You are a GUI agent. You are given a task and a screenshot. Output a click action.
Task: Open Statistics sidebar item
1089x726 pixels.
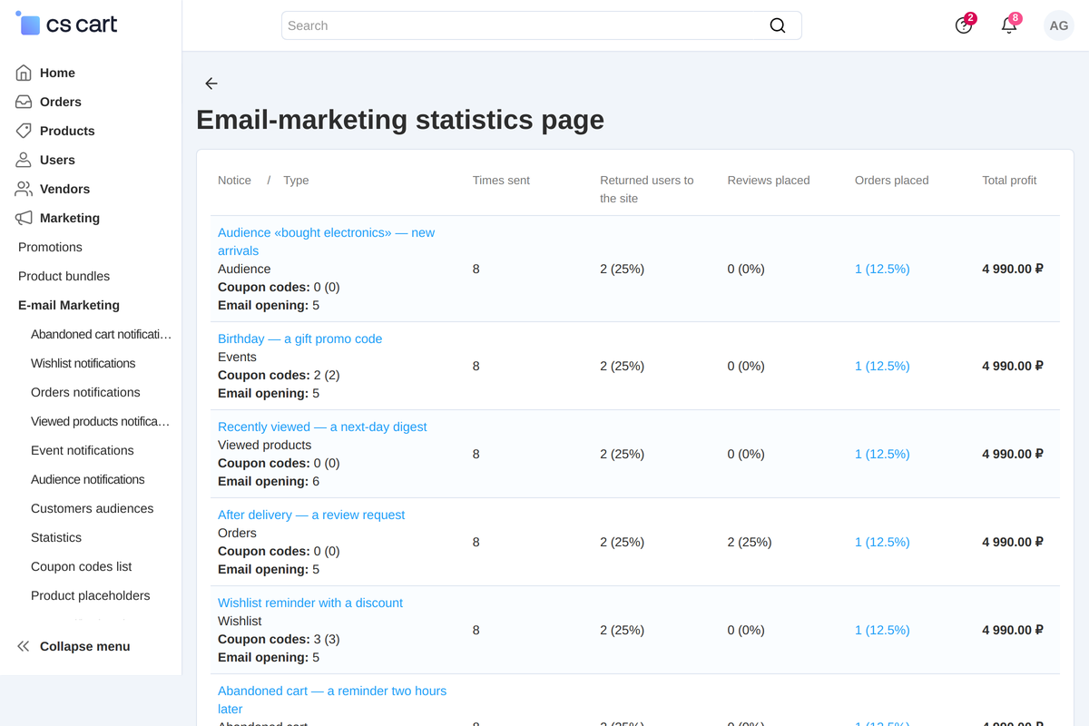pyautogui.click(x=56, y=537)
